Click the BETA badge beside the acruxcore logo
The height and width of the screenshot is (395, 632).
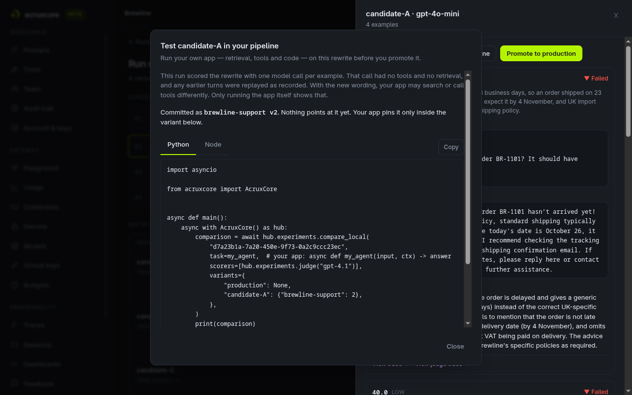point(75,14)
